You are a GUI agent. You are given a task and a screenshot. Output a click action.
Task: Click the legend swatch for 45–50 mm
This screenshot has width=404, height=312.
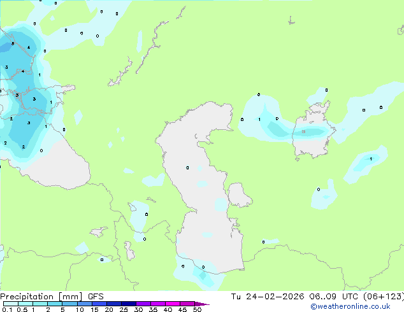[x=187, y=304]
